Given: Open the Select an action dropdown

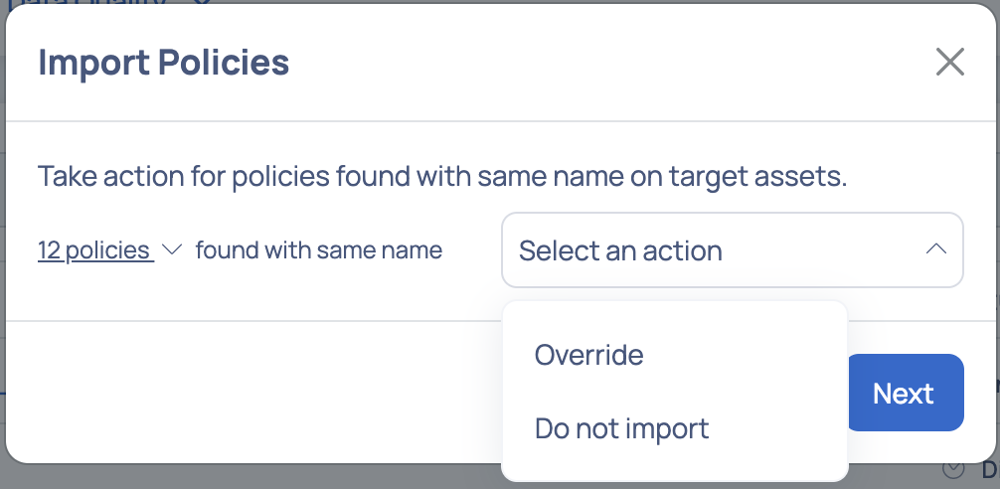Looking at the screenshot, I should (x=733, y=249).
